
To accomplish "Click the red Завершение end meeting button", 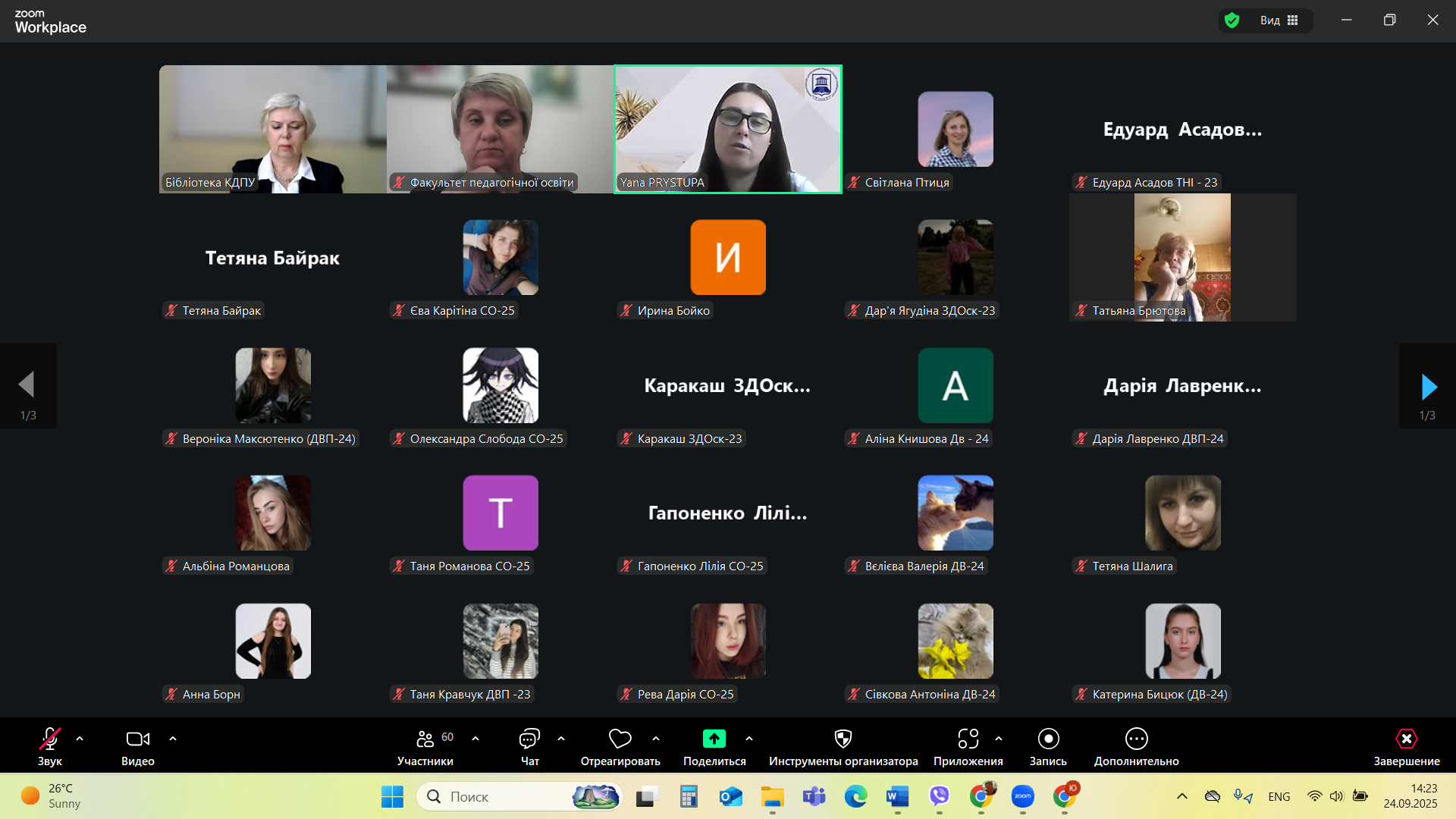I will tap(1406, 739).
